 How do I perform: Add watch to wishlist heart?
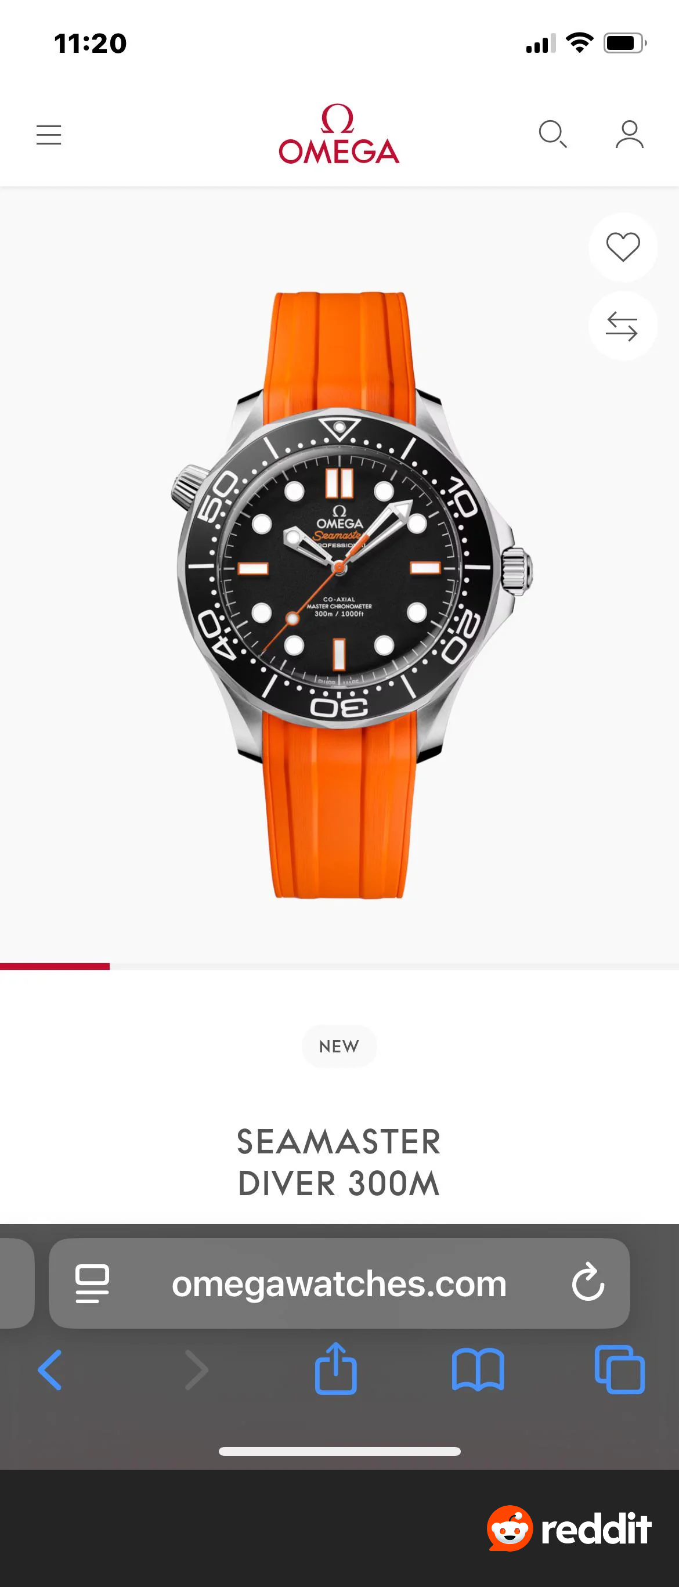point(623,247)
